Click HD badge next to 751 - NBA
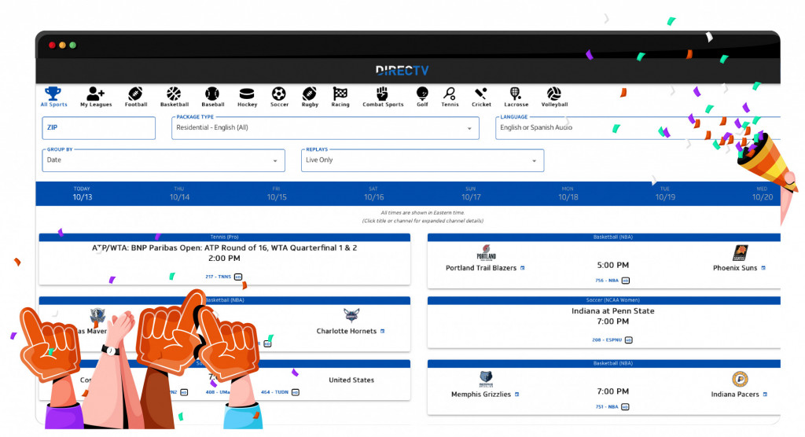 click(x=625, y=406)
